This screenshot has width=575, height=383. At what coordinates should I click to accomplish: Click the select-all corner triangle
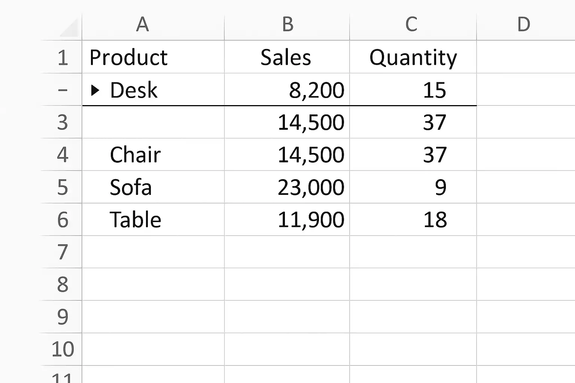coord(70,28)
